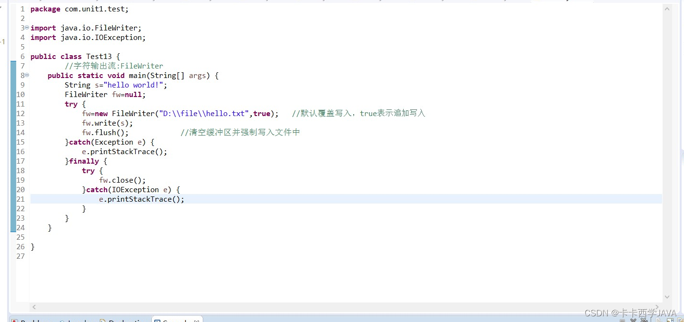Click the Clear Console icon

(x=658, y=319)
